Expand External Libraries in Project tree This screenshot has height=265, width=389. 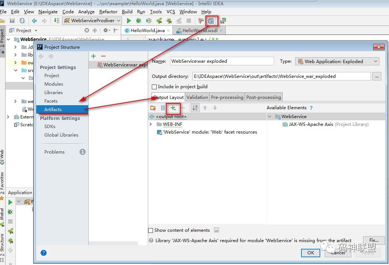pos(8,117)
